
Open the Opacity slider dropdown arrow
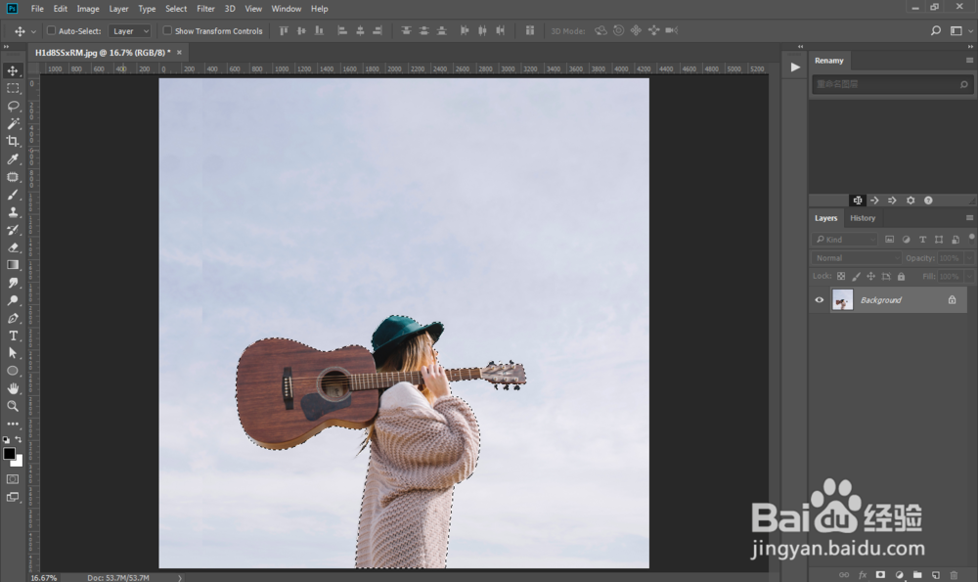[969, 258]
